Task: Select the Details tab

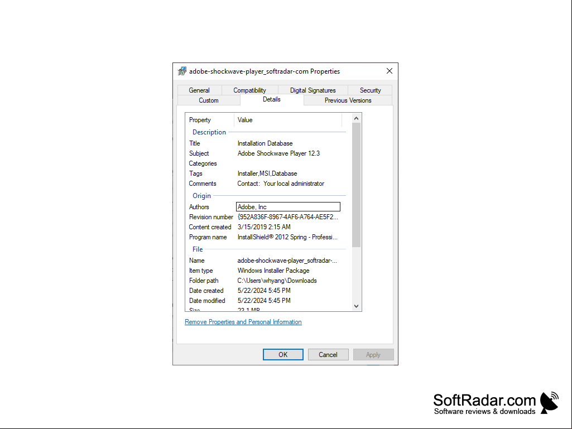Action: click(x=272, y=100)
